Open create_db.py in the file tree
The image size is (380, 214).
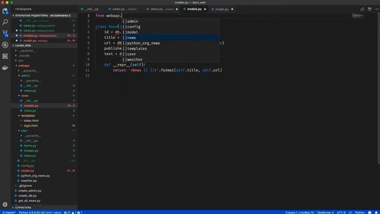click(x=45, y=196)
